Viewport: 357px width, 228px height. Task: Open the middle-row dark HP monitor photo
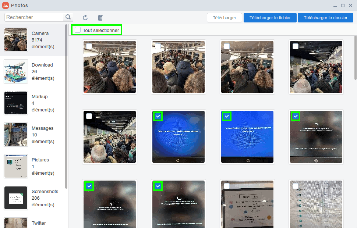tap(316, 137)
